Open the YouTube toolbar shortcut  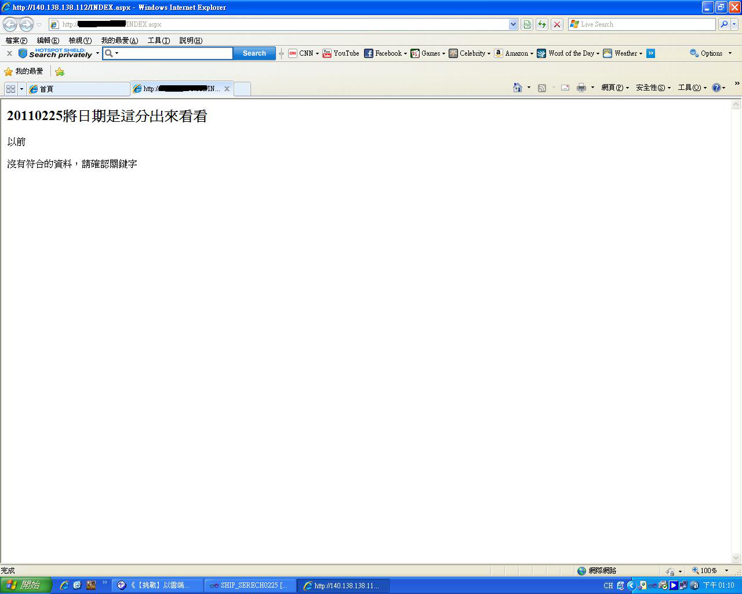pyautogui.click(x=341, y=53)
